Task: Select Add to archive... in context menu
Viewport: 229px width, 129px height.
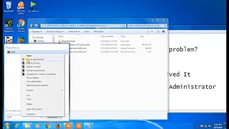Action: 33,63
